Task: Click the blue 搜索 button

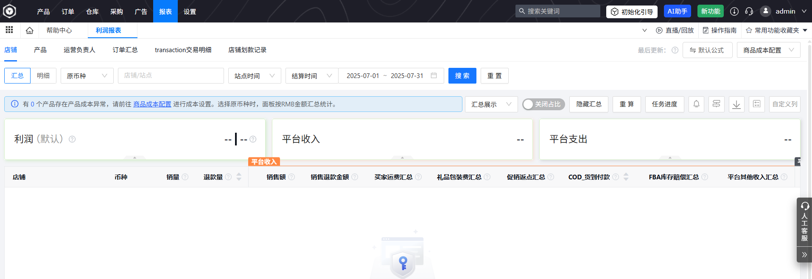Action: coord(462,76)
